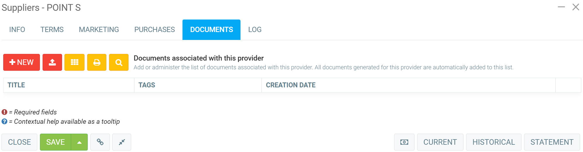The image size is (583, 152).
Task: Open the yellow grid view icon
Action: click(x=74, y=62)
